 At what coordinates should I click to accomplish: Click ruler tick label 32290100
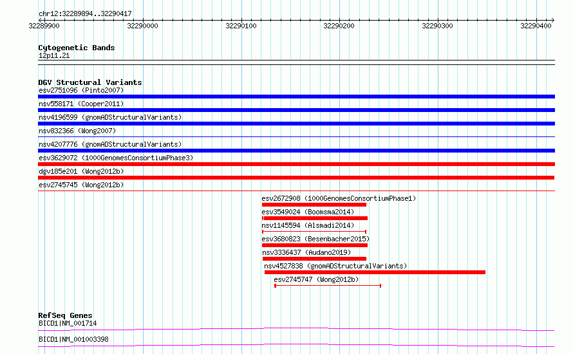coord(241,26)
